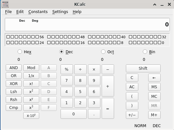Click the Shift button
This screenshot has height=130, width=174.
[x=143, y=68]
